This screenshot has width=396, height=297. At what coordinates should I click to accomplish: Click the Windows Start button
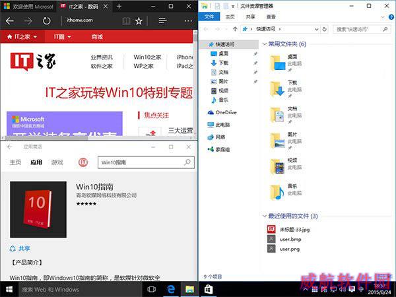(9, 290)
